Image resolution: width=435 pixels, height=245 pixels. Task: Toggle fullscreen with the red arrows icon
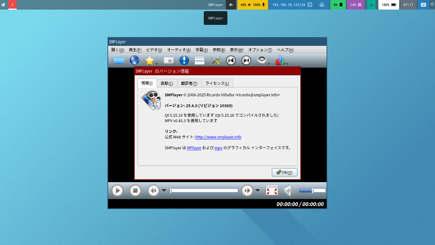(272, 191)
